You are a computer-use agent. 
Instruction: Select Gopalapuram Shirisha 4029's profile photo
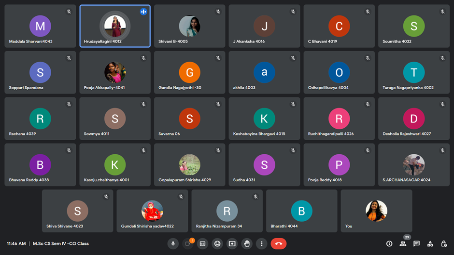pyautogui.click(x=190, y=165)
